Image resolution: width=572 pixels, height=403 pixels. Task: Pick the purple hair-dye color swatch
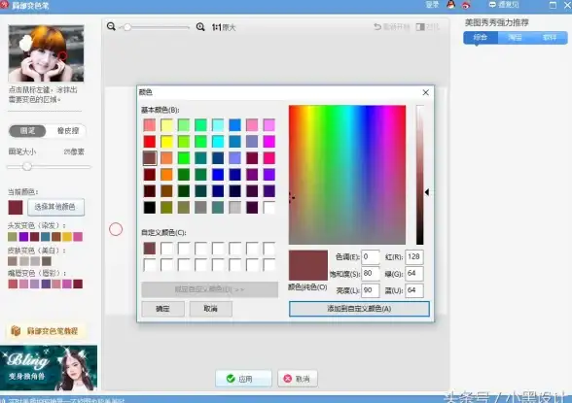pos(23,237)
